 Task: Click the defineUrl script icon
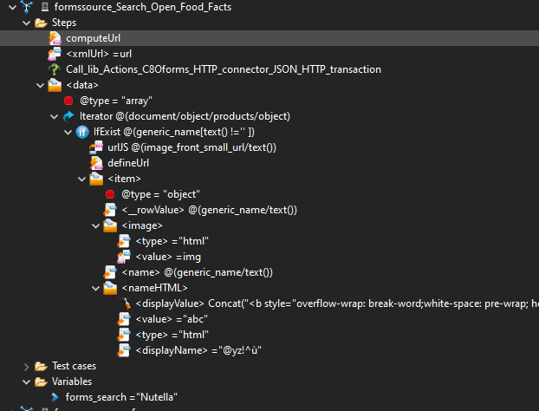point(96,163)
